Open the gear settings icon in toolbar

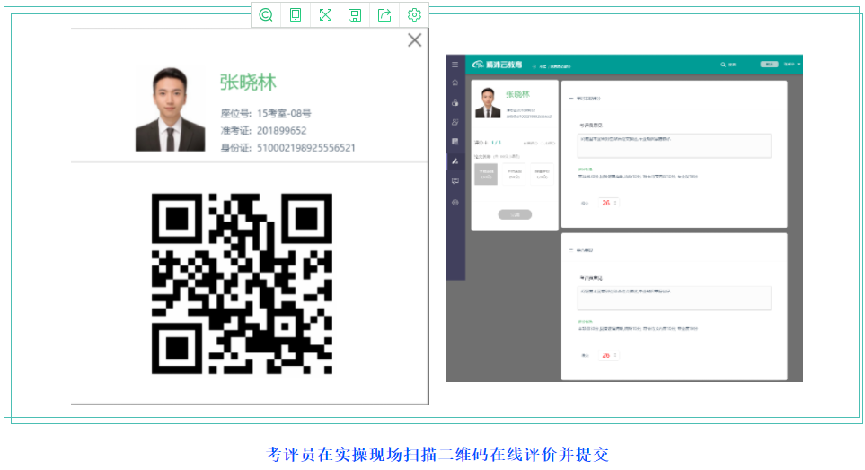[x=414, y=15]
